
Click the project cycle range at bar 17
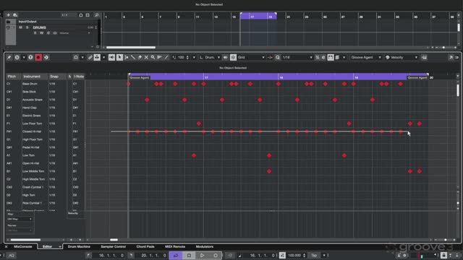258,17
